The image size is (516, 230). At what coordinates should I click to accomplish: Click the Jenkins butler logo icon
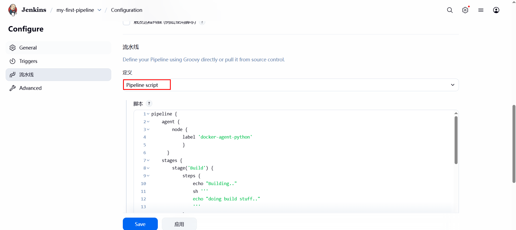13,10
